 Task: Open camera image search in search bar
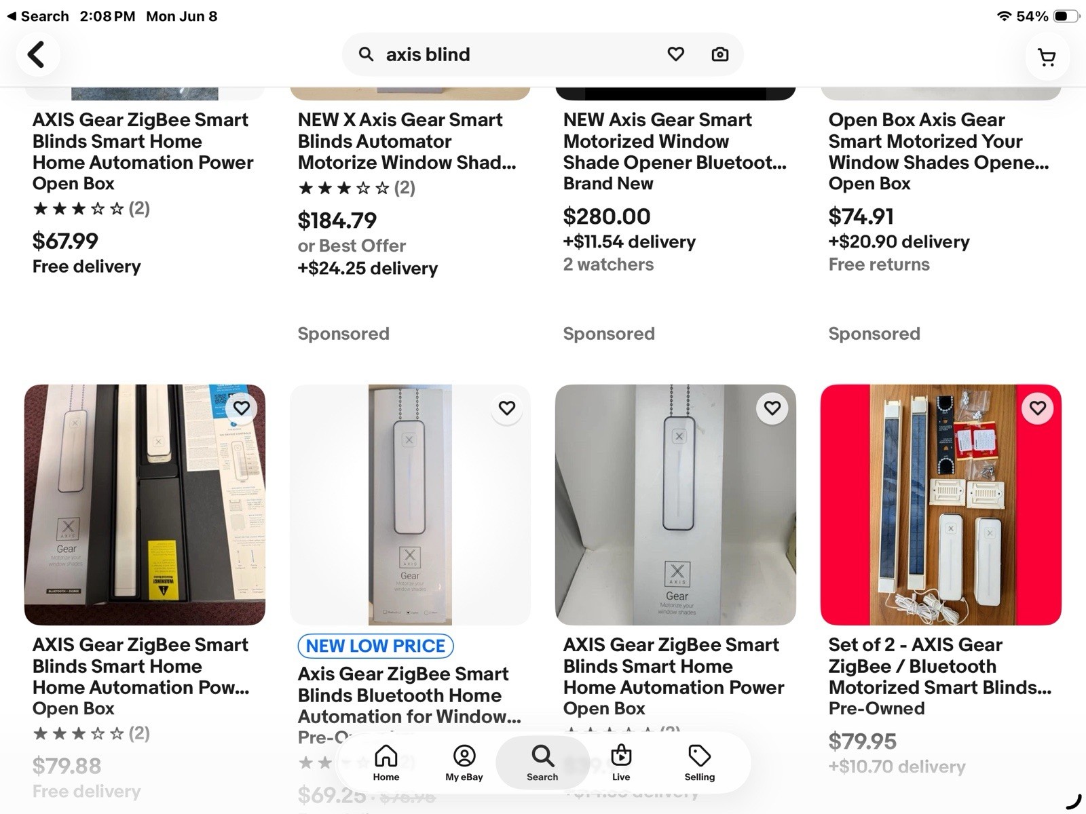(719, 54)
